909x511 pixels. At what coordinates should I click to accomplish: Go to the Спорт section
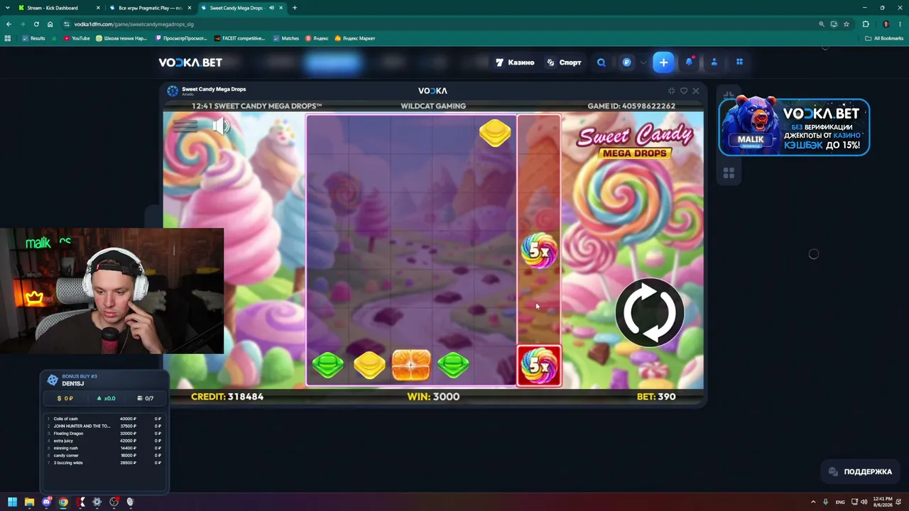564,62
